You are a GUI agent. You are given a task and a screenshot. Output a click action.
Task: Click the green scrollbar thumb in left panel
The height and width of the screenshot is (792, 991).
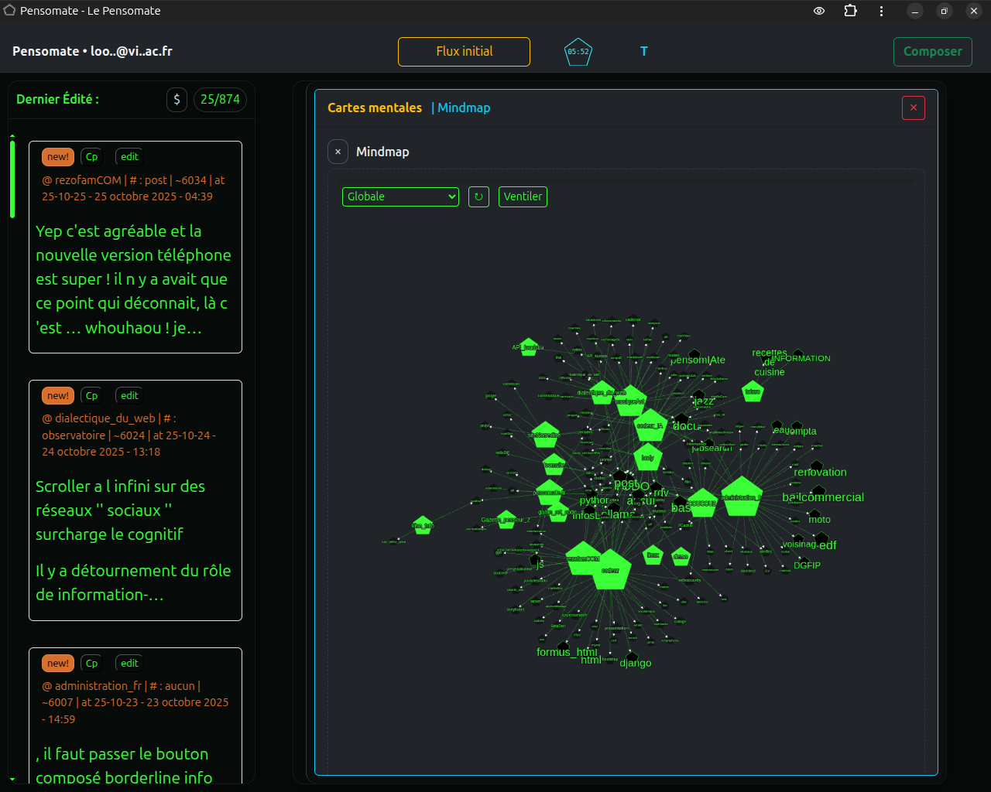click(x=12, y=178)
